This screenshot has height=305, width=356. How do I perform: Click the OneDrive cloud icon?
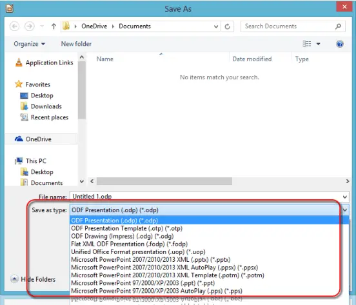coord(19,139)
